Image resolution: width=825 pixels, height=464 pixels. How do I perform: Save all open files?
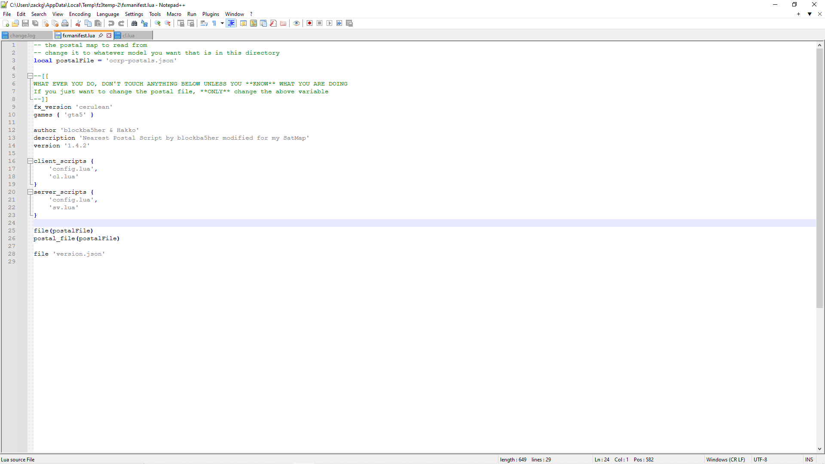[35, 23]
